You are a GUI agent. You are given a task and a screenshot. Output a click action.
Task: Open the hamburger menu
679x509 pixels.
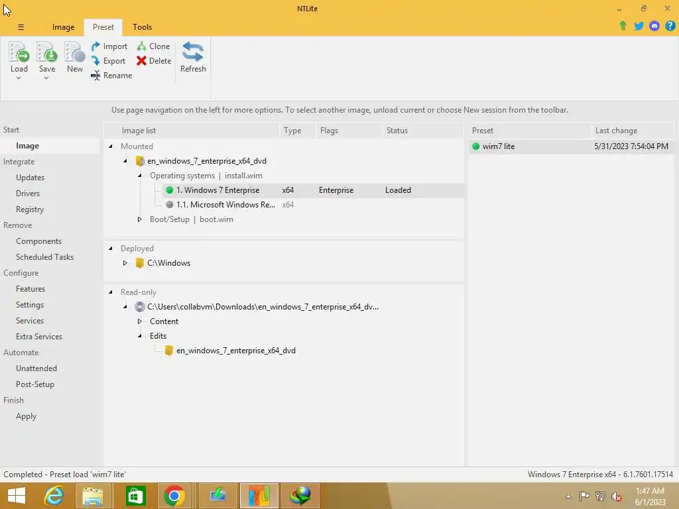(21, 27)
